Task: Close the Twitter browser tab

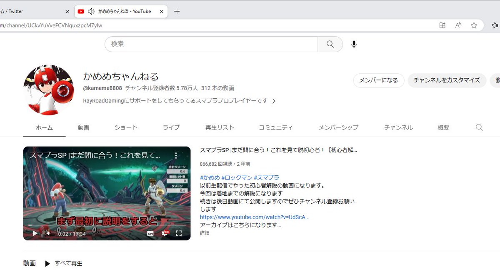Action: click(67, 12)
